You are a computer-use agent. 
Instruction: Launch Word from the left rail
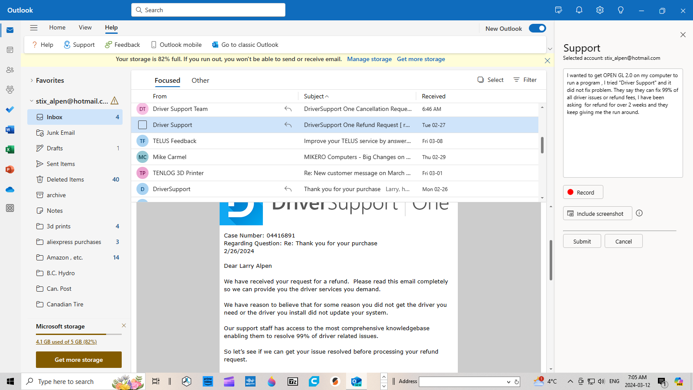pyautogui.click(x=10, y=130)
